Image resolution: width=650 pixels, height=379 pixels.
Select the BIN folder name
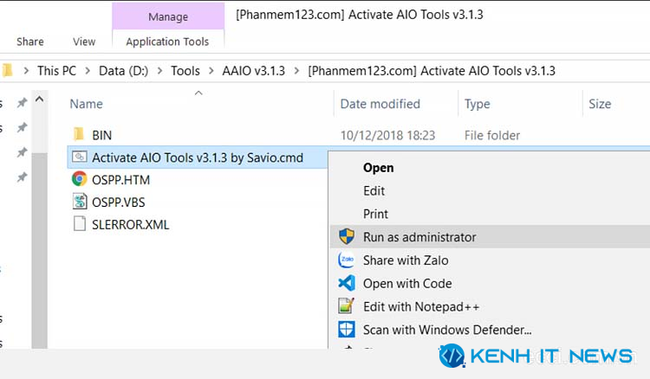(x=102, y=135)
